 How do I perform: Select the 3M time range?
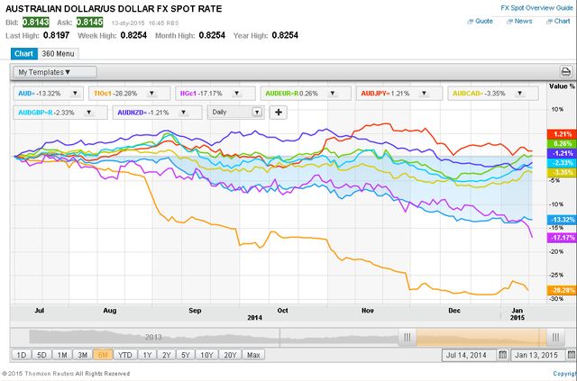[x=82, y=355]
